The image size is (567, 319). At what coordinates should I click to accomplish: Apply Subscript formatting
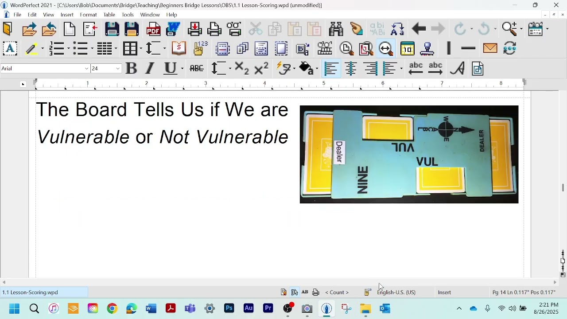point(241,68)
